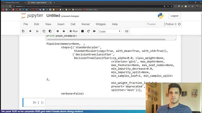202x113 pixels.
Task: Click the 'decisiontreeclassifier', output text
Action: tap(93, 54)
